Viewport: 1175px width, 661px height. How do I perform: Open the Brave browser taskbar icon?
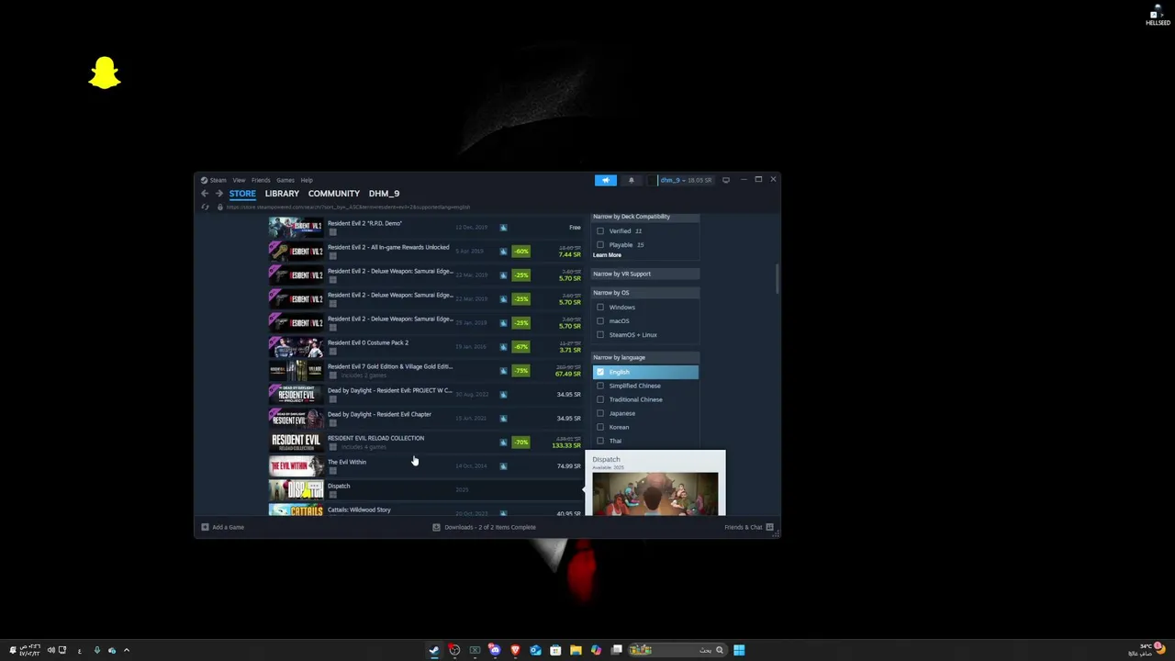(515, 650)
